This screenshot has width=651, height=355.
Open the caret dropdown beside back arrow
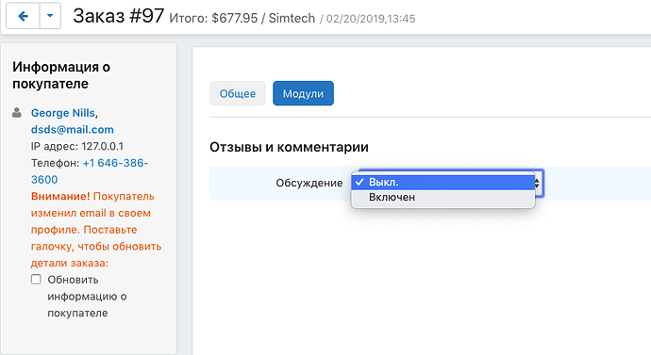click(50, 16)
